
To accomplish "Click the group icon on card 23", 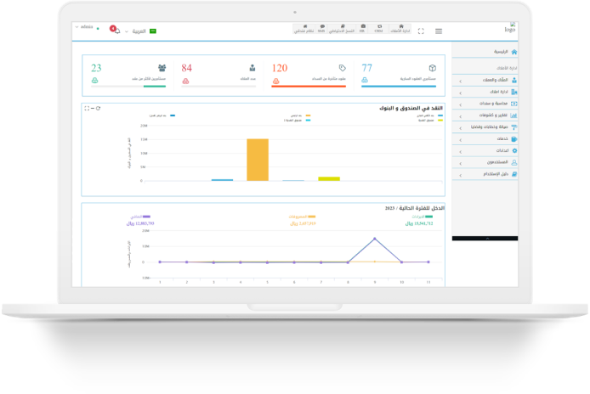I will (x=162, y=68).
